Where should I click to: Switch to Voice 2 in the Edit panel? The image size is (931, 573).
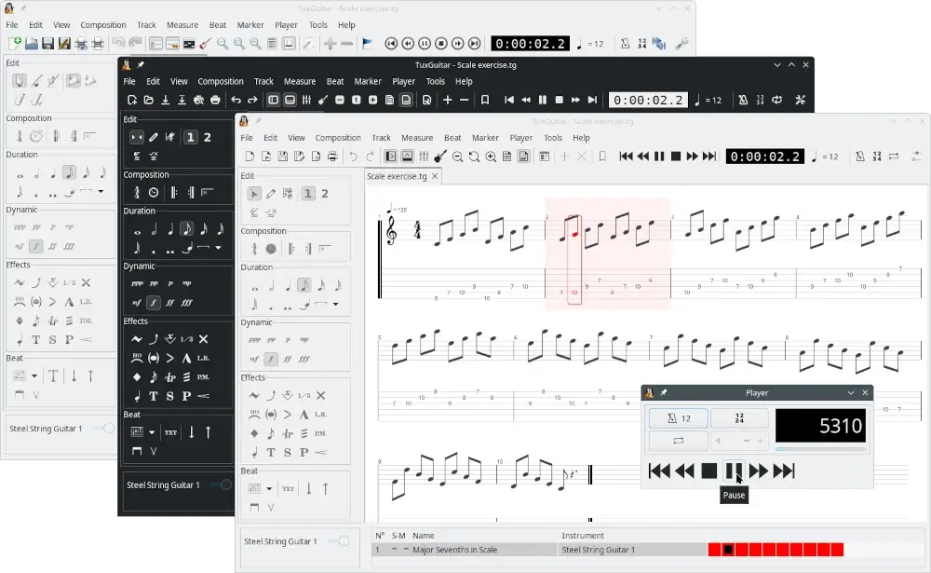tap(324, 193)
